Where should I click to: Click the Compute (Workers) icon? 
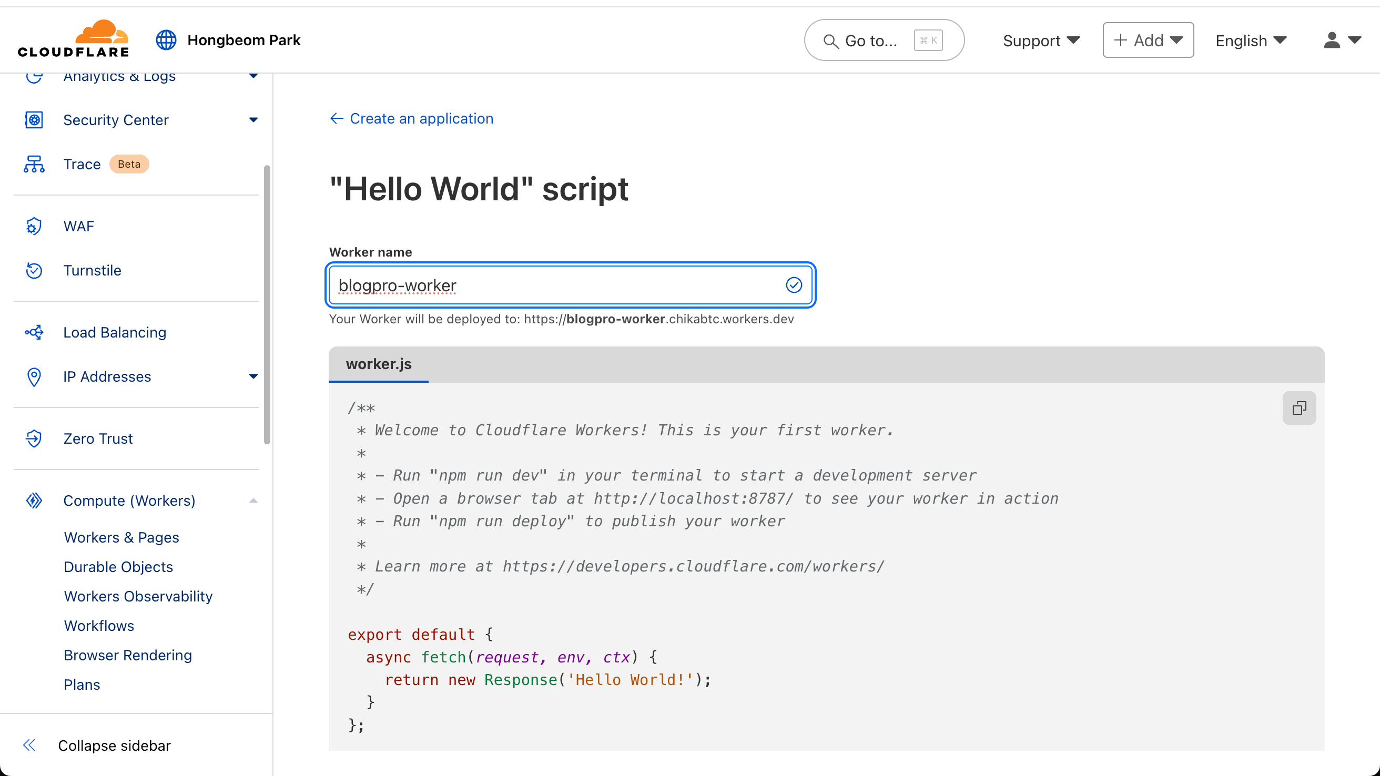(x=34, y=501)
